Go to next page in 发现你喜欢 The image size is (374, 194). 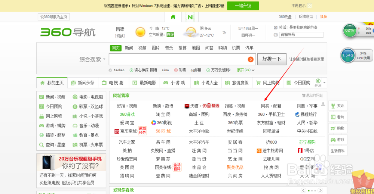pos(321,190)
